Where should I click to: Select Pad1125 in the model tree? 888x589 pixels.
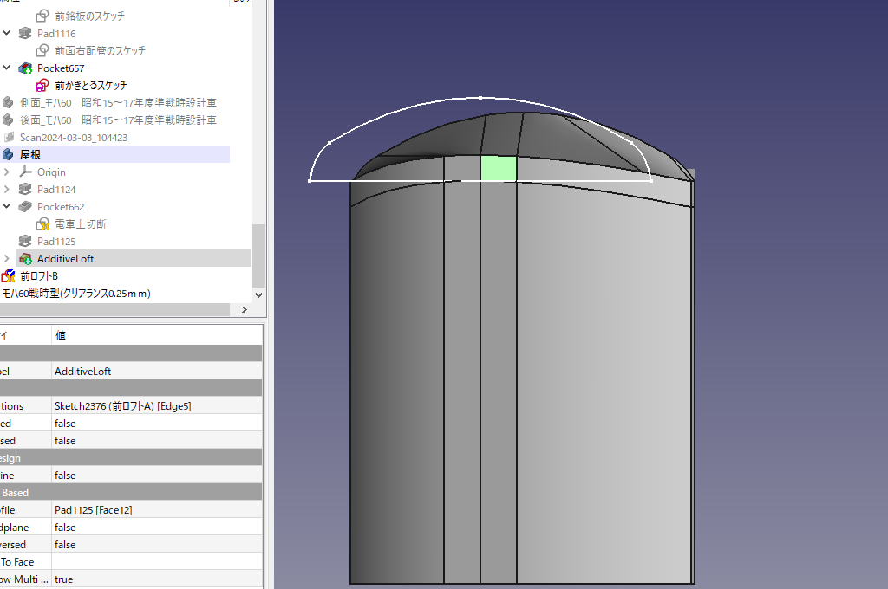point(56,242)
